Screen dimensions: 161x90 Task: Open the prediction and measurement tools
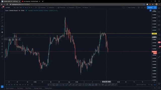[2, 29]
